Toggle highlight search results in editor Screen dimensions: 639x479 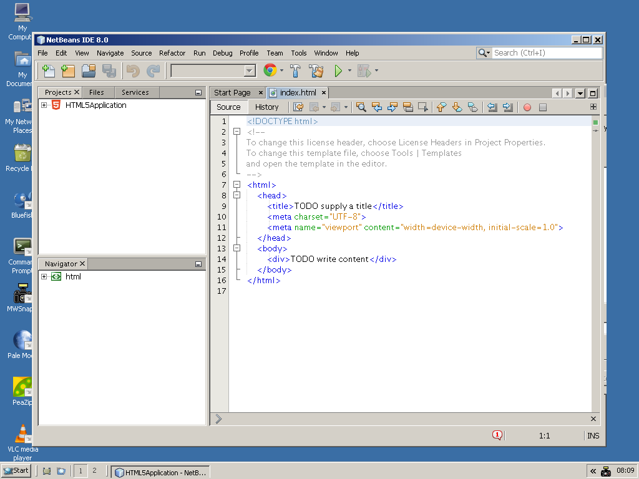click(x=407, y=107)
